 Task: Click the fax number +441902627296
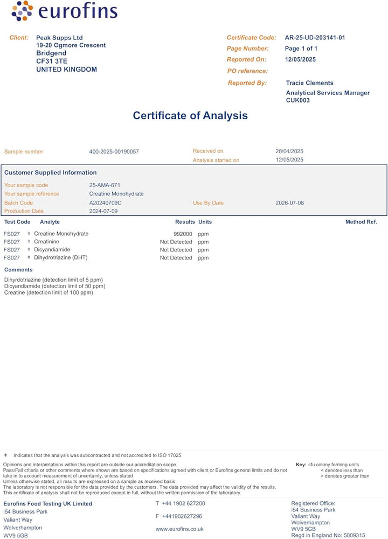pyautogui.click(x=182, y=516)
